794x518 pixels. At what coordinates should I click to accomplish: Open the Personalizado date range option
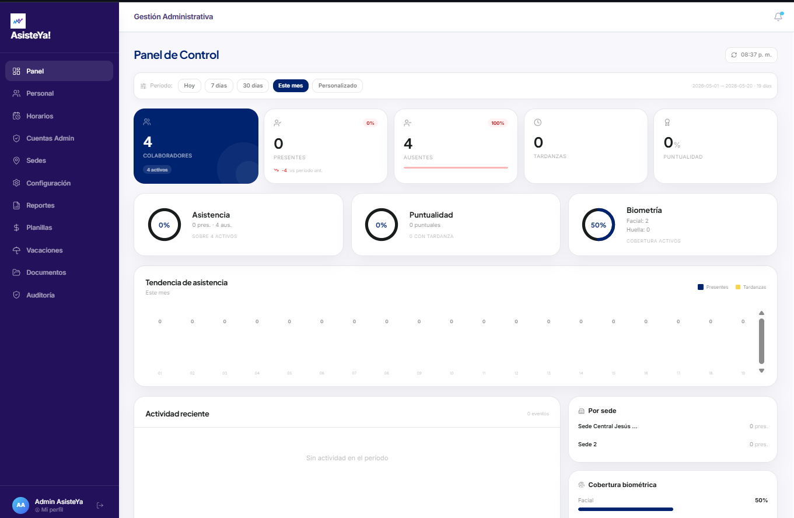(x=337, y=86)
